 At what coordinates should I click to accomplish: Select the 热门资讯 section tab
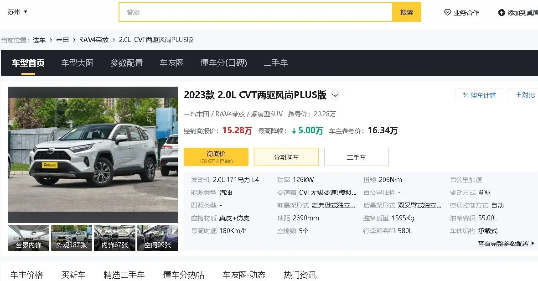coord(300,275)
